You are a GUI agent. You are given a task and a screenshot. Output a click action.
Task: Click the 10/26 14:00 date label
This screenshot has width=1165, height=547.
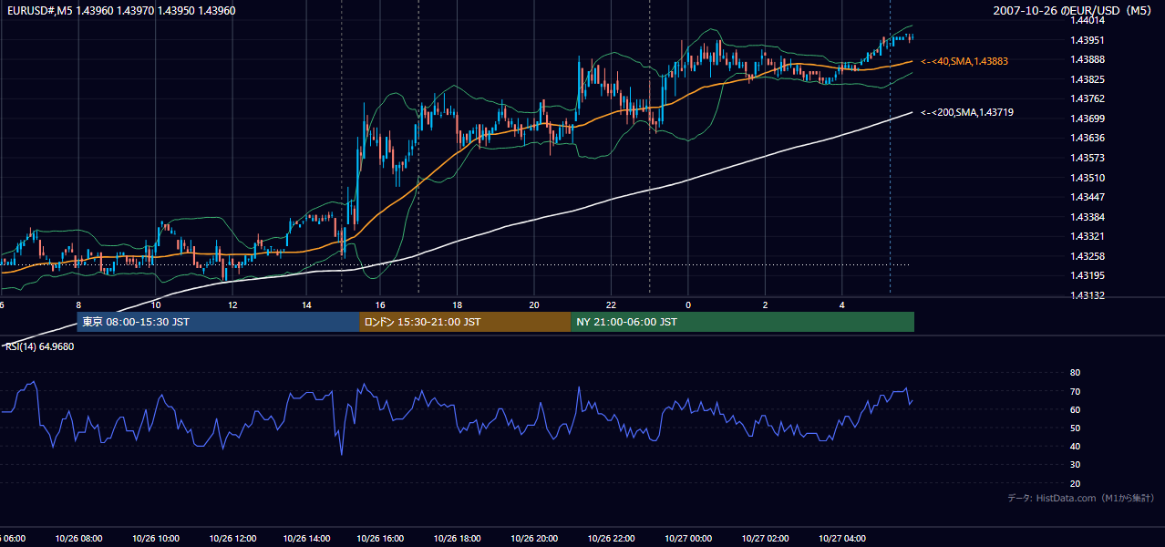tap(305, 539)
